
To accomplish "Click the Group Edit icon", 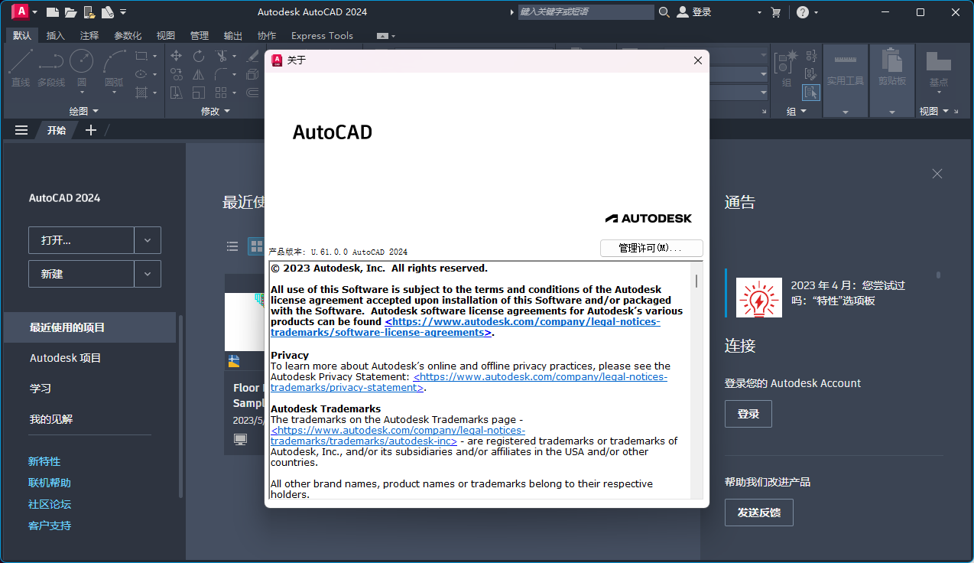I will coord(811,74).
